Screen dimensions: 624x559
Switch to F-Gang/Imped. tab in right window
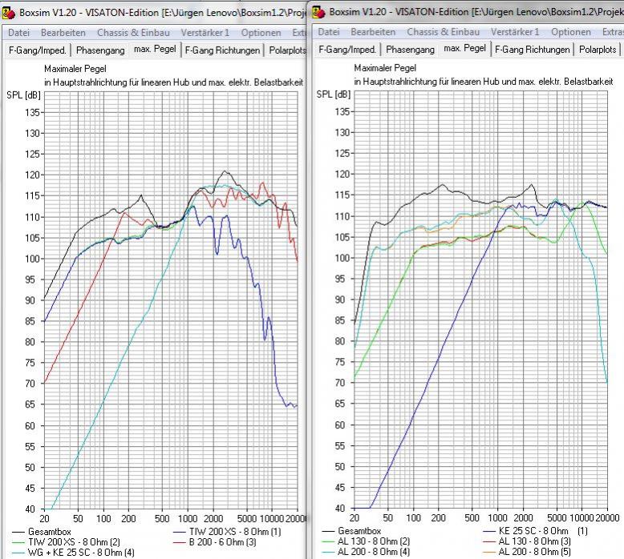click(347, 50)
